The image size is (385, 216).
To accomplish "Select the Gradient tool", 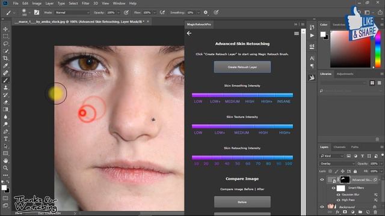I will pyautogui.click(x=5, y=109).
